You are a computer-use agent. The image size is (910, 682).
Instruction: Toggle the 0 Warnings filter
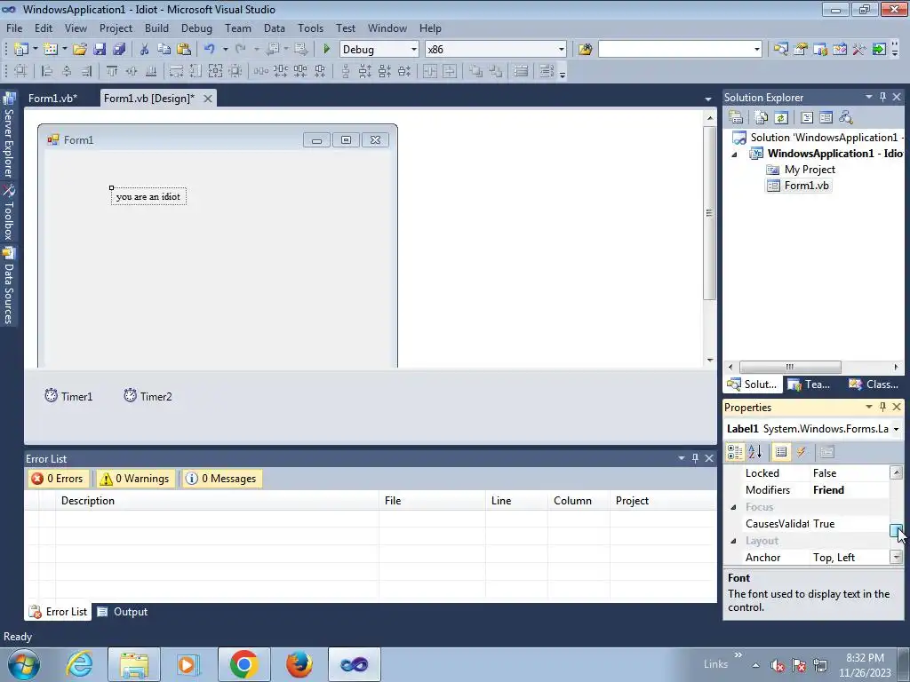click(x=136, y=479)
